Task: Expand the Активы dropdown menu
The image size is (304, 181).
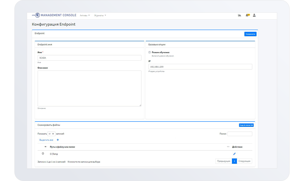Action: (85, 15)
